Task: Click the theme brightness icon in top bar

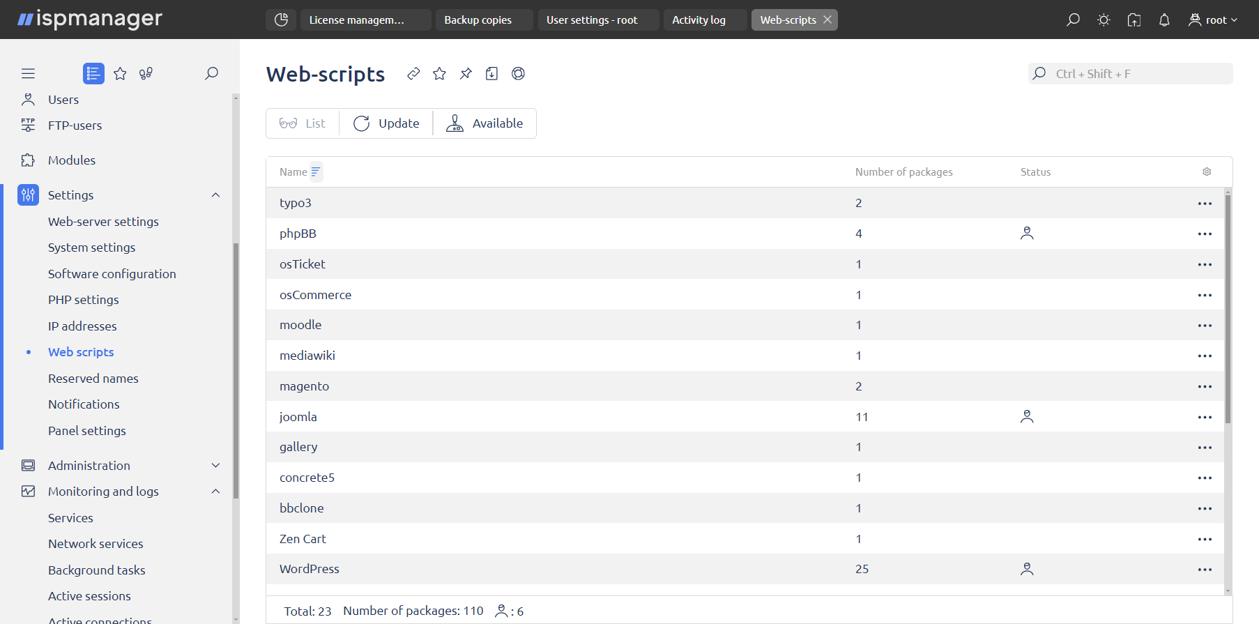Action: [1104, 20]
